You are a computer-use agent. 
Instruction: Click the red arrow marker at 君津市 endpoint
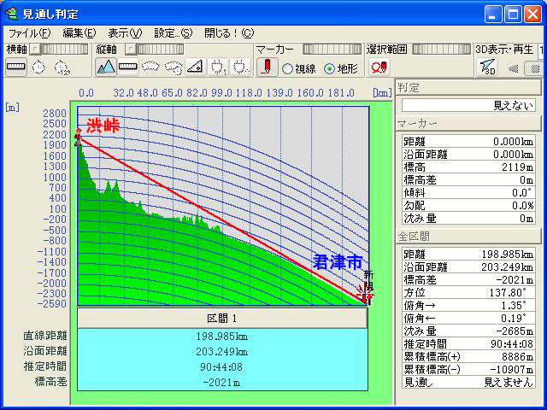366,297
